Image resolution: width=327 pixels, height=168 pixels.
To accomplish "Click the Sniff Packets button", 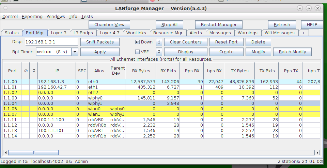I will coord(100,42).
